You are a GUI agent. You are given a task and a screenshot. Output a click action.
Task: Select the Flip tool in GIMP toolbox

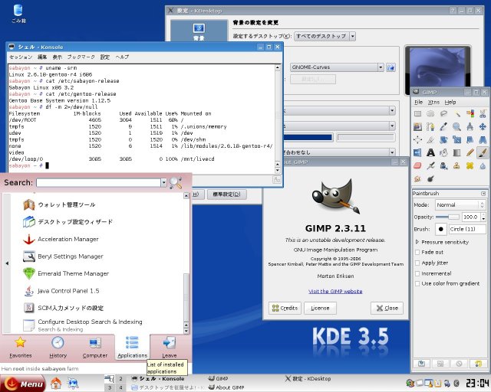tap(417, 152)
